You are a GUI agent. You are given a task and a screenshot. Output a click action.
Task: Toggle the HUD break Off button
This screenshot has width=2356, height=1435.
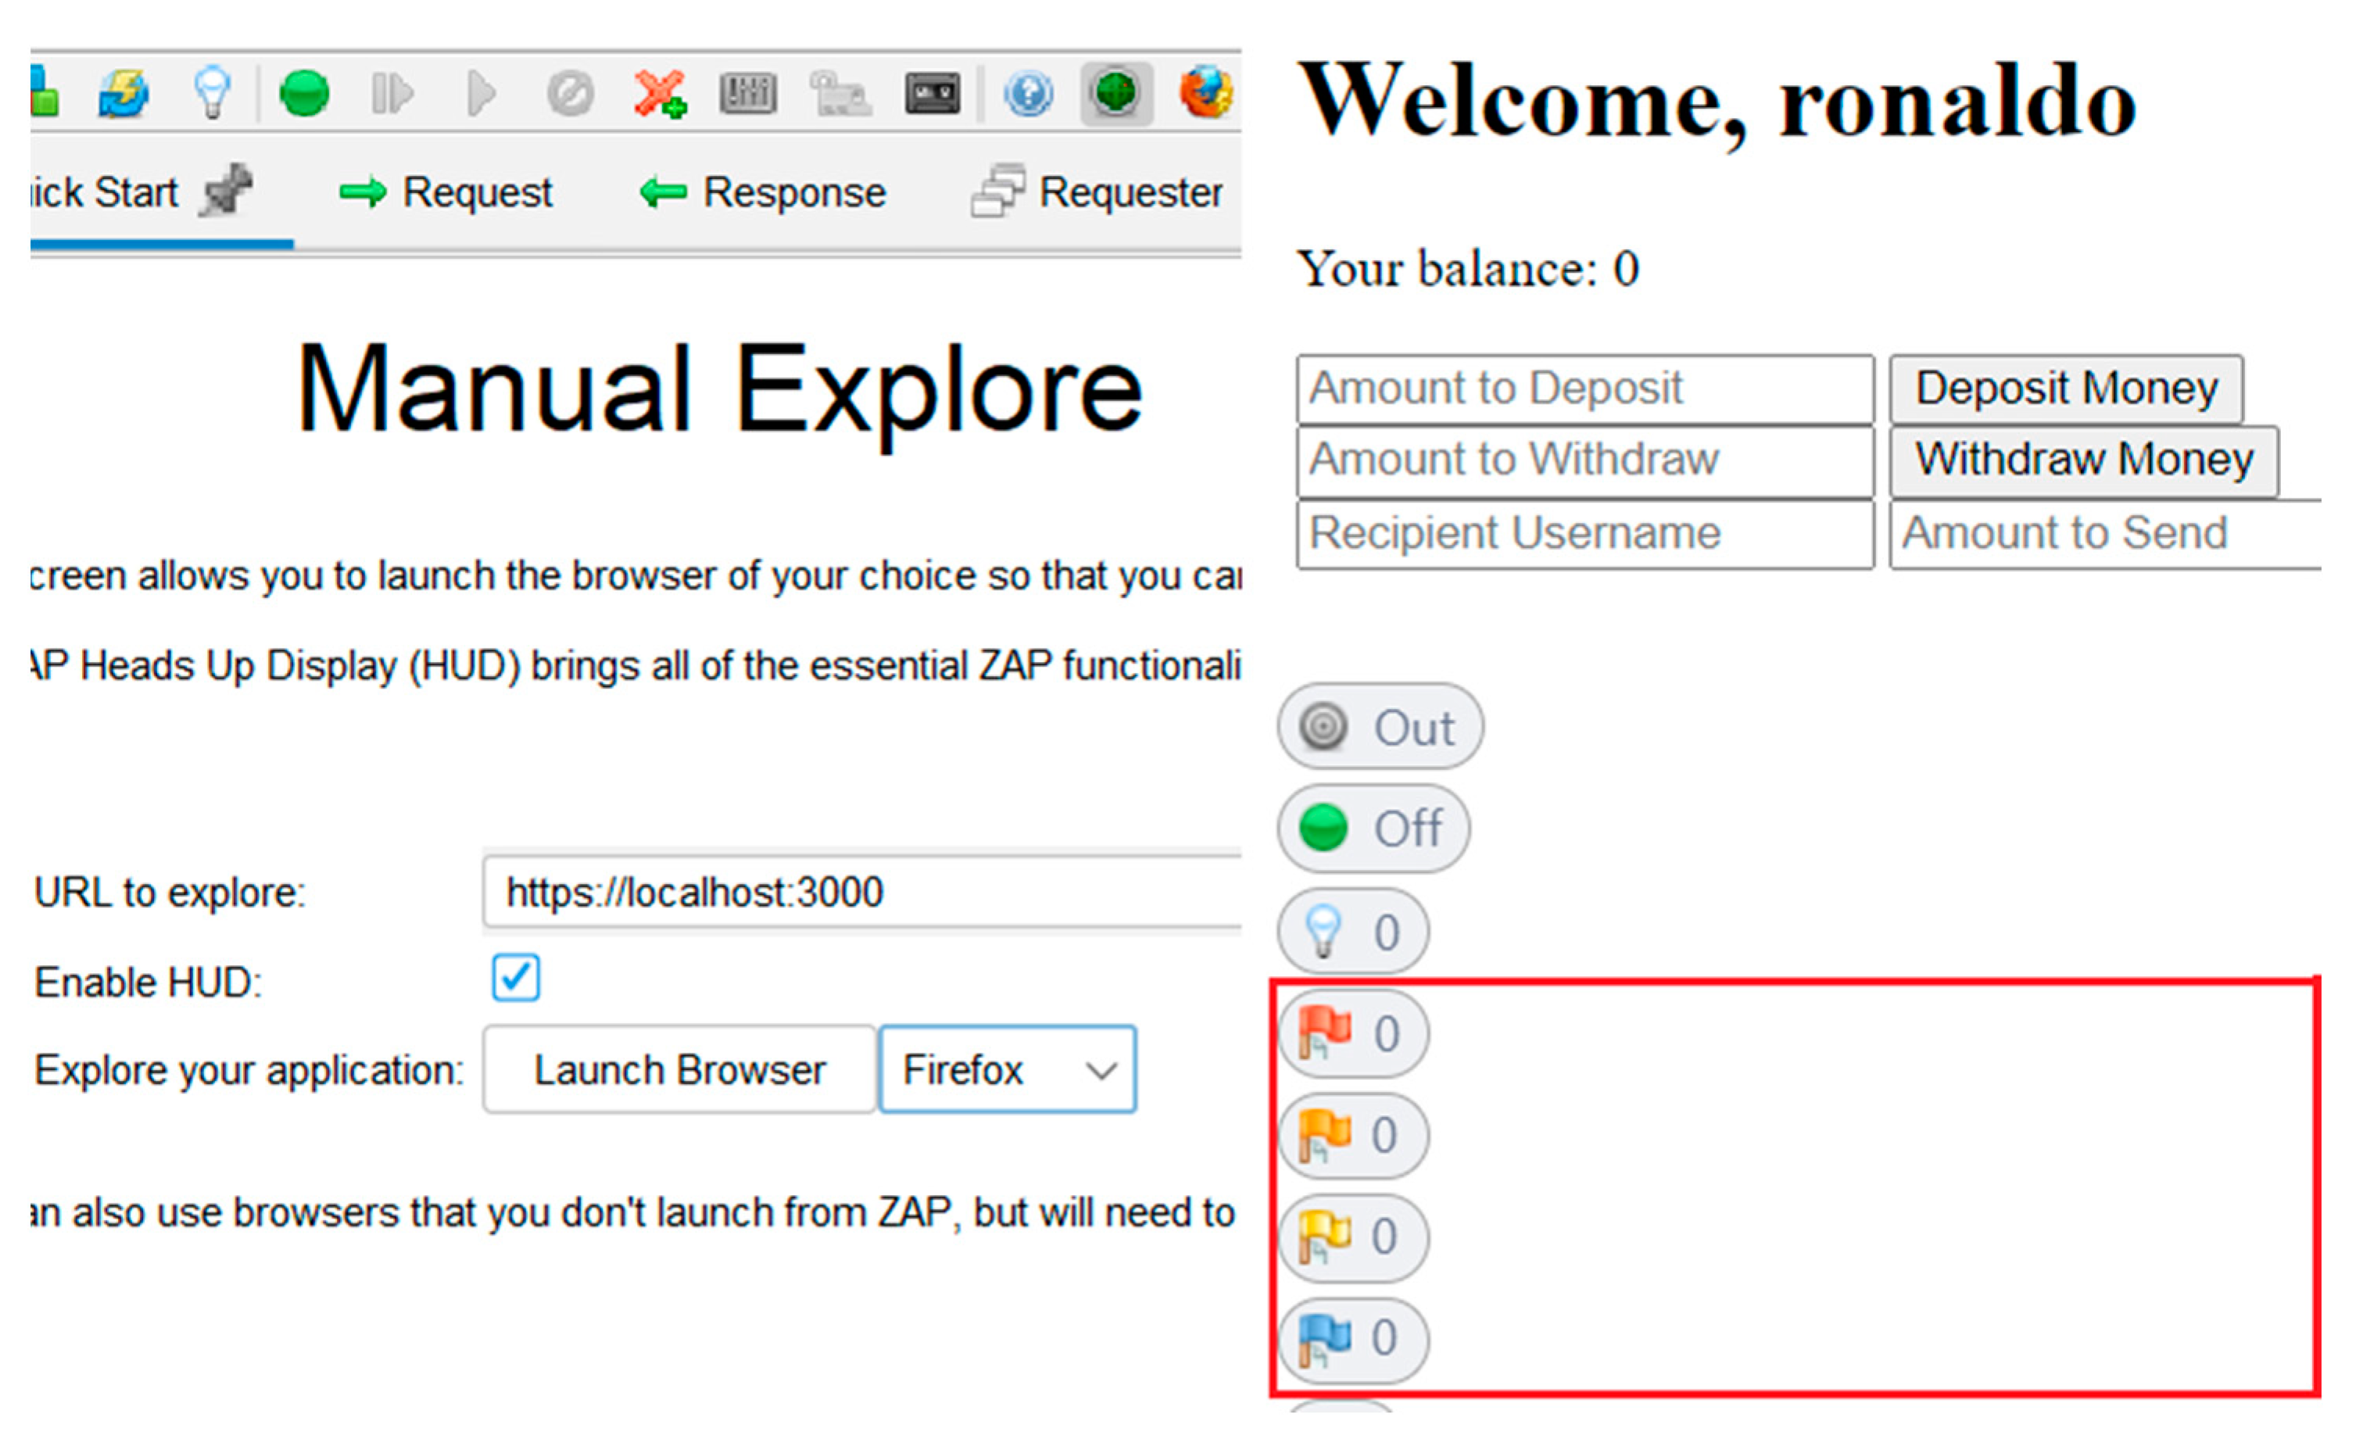pyautogui.click(x=1373, y=828)
